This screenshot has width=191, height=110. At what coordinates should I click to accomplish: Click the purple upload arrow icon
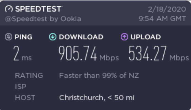(x=124, y=37)
